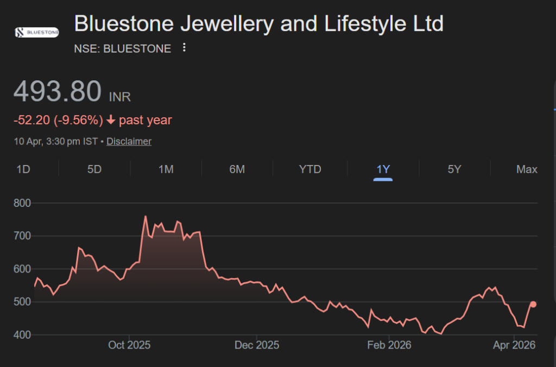
Task: Click the red downward arrow indicator
Action: (112, 119)
